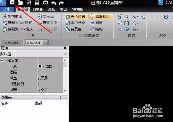Image resolution: width=173 pixels, height=122 pixels.
Task: Open zoom in dropdown arrow
Action: [138, 17]
